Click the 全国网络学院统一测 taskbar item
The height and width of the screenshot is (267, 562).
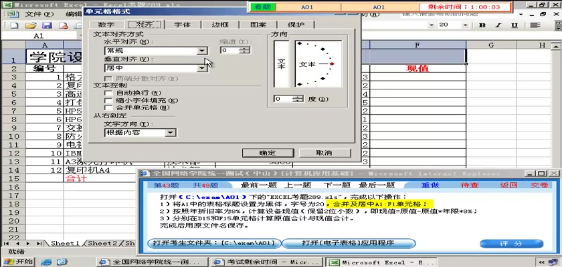[153, 262]
